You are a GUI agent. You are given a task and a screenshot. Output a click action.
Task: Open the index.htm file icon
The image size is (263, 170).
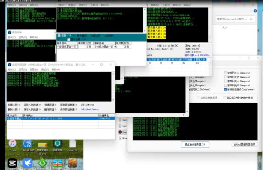tap(73, 144)
